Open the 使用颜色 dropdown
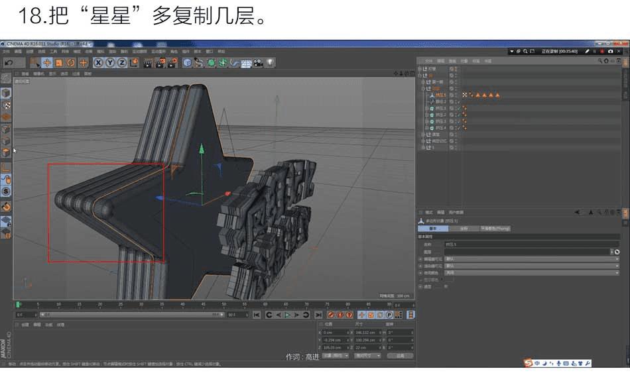Screen dimensions: 630x379 pos(532,272)
